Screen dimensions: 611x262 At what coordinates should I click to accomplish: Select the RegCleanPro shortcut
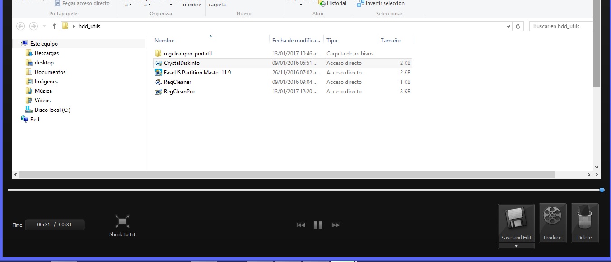pos(179,92)
